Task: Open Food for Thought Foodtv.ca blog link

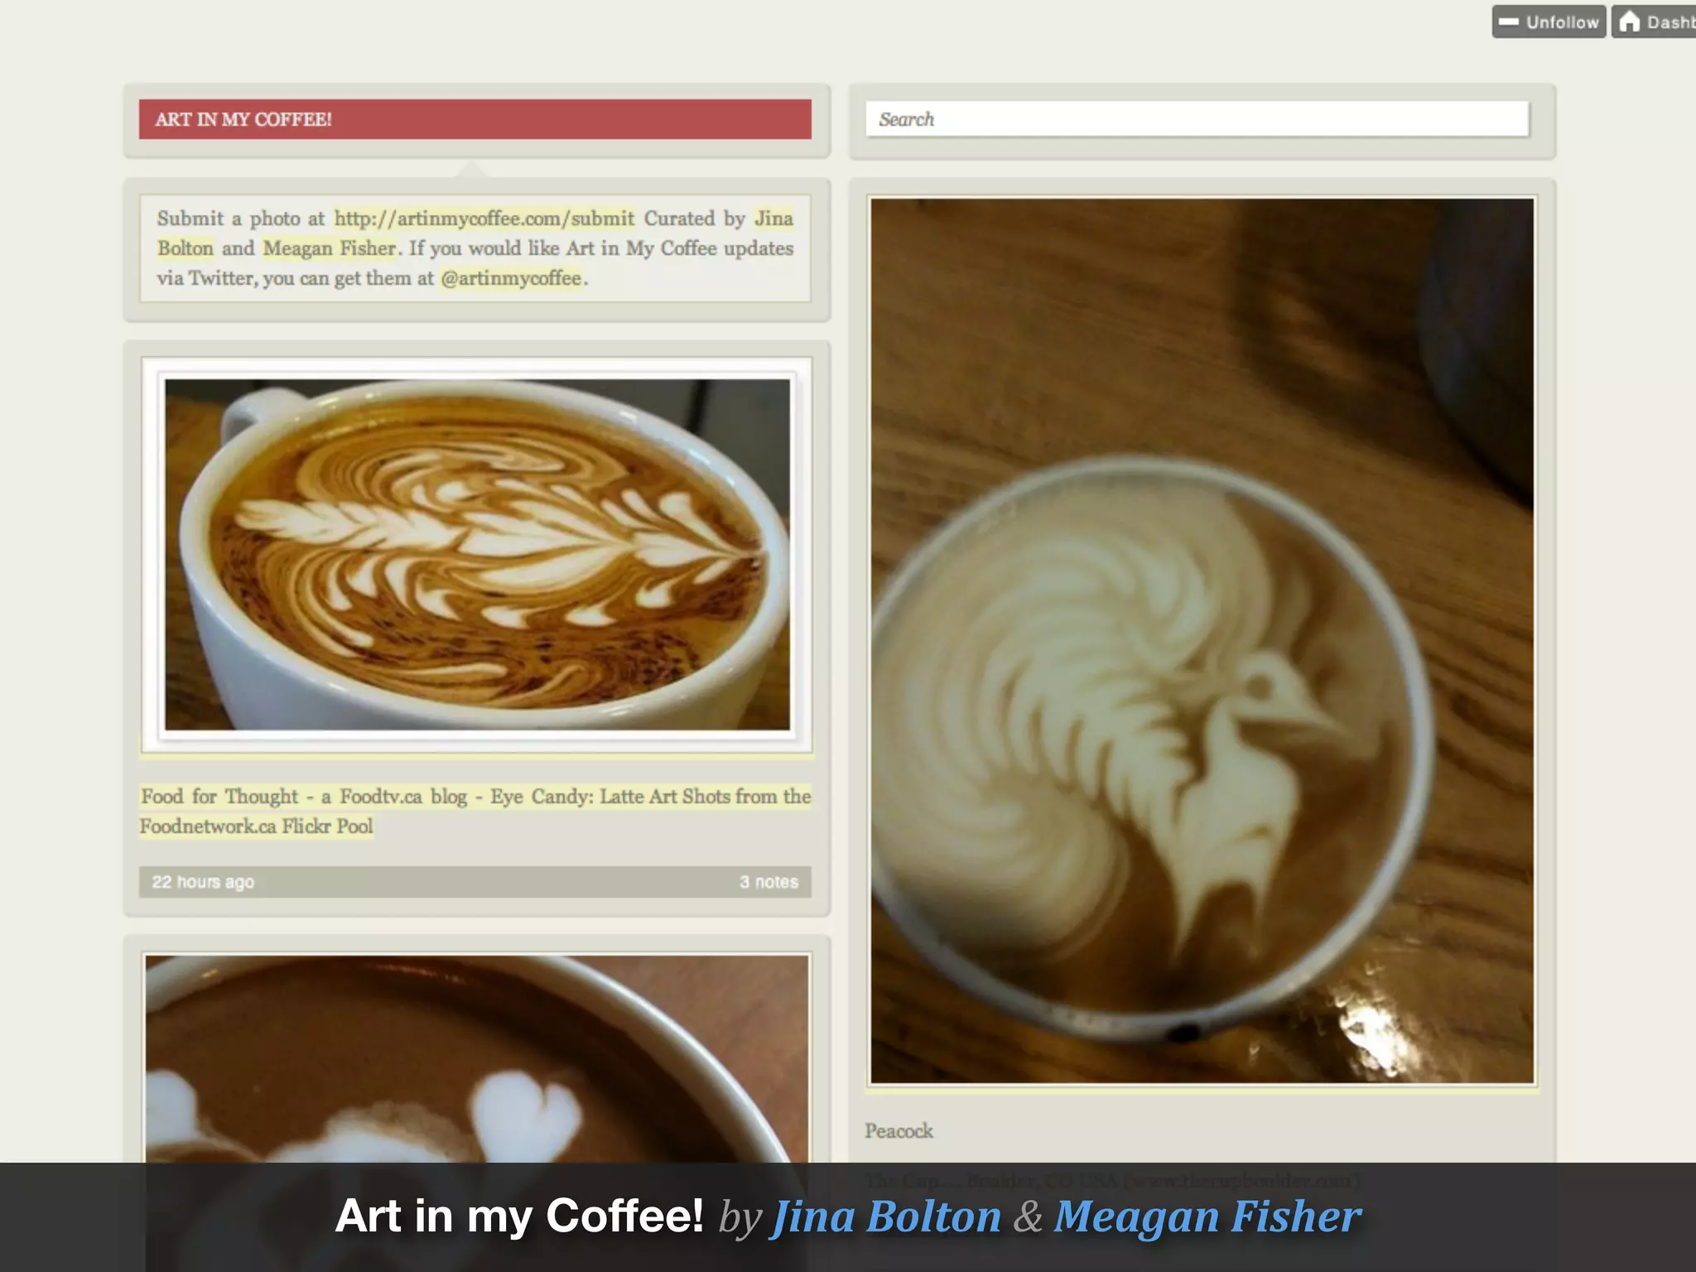Action: coord(475,812)
